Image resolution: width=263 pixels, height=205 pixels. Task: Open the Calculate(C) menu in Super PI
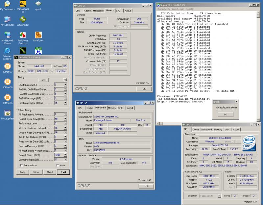click(x=163, y=9)
